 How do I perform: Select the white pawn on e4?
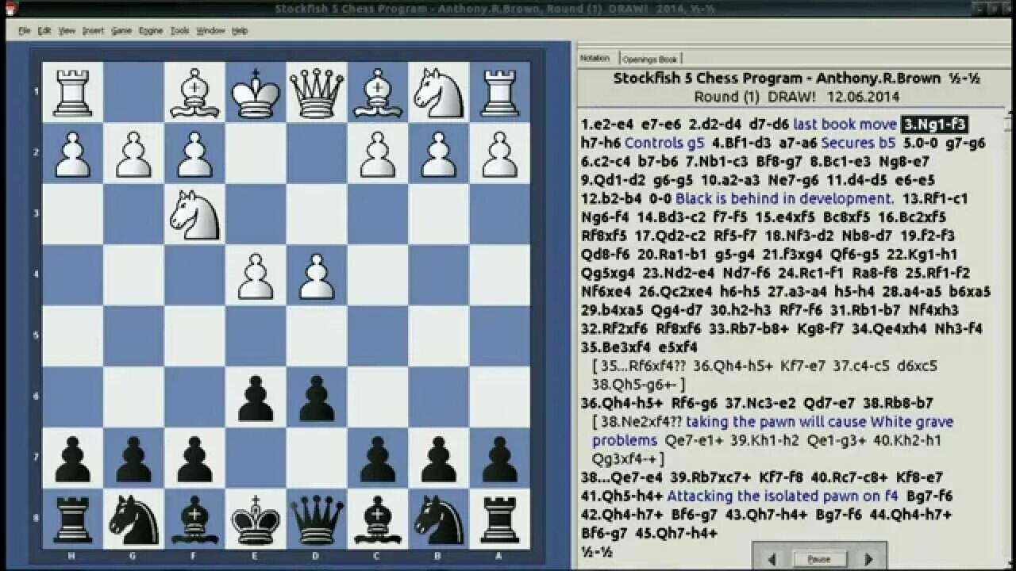point(256,275)
